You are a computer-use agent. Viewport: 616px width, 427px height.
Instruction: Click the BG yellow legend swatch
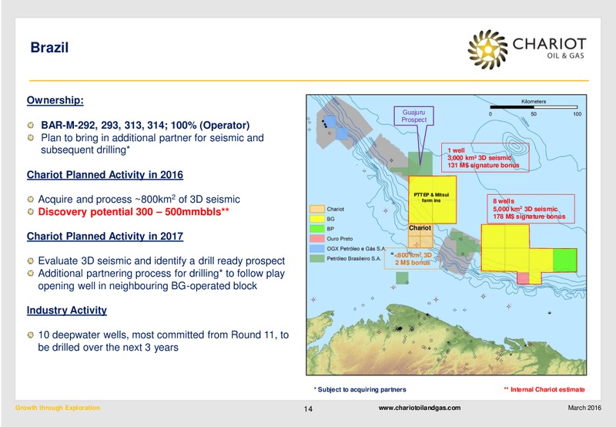(x=317, y=219)
